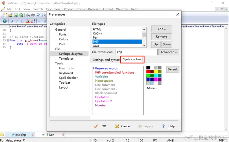Switch to the Syntax colors tab
The width and height of the screenshot is (229, 142).
[x=132, y=59]
